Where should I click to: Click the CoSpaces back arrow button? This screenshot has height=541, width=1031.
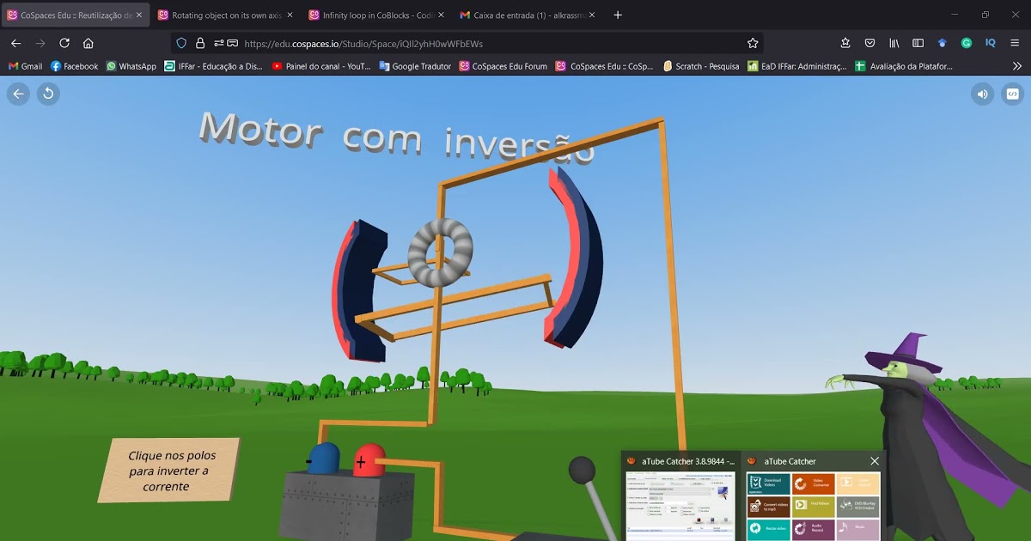click(18, 94)
